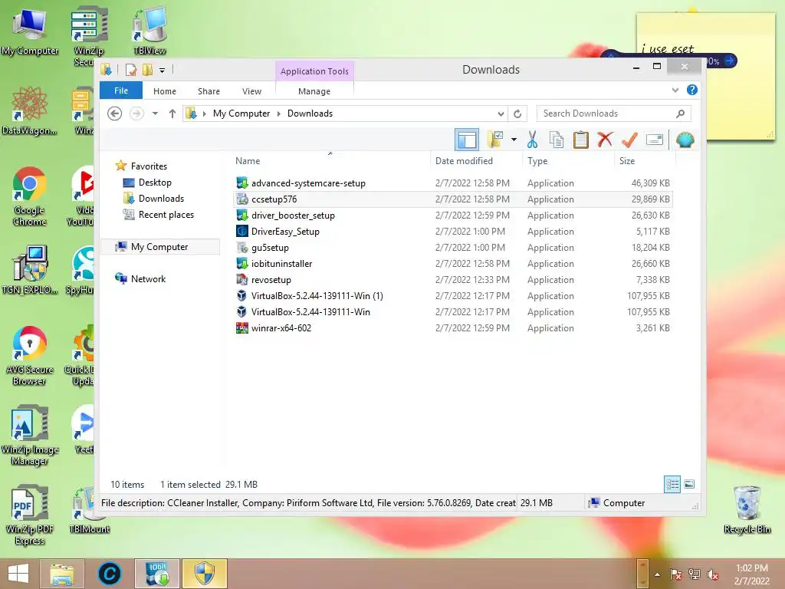
Task: Open the IObit installer taskbar icon
Action: [156, 574]
